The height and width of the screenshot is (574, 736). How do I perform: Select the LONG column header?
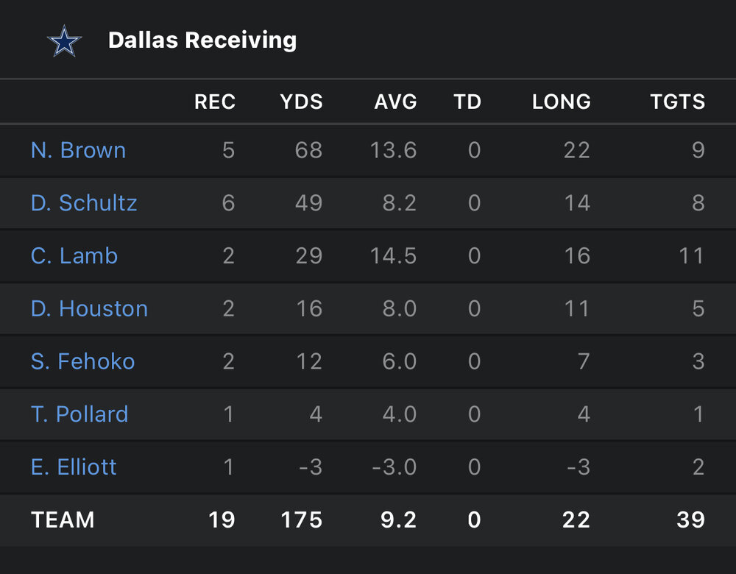click(561, 102)
